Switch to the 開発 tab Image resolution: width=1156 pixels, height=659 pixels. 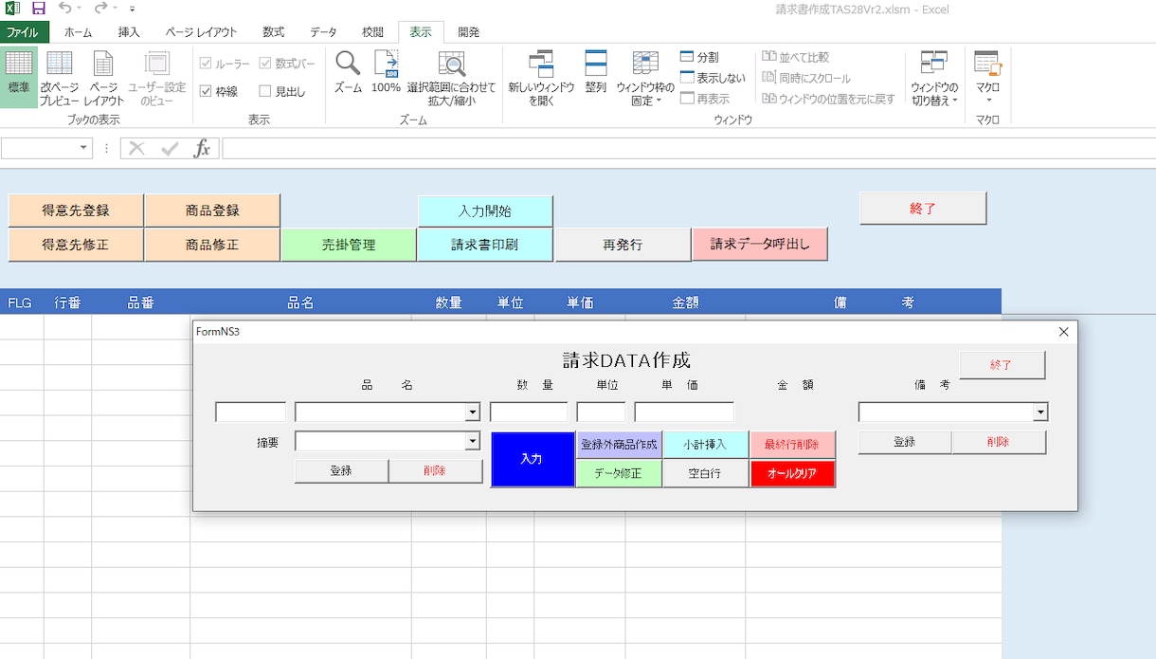(468, 32)
